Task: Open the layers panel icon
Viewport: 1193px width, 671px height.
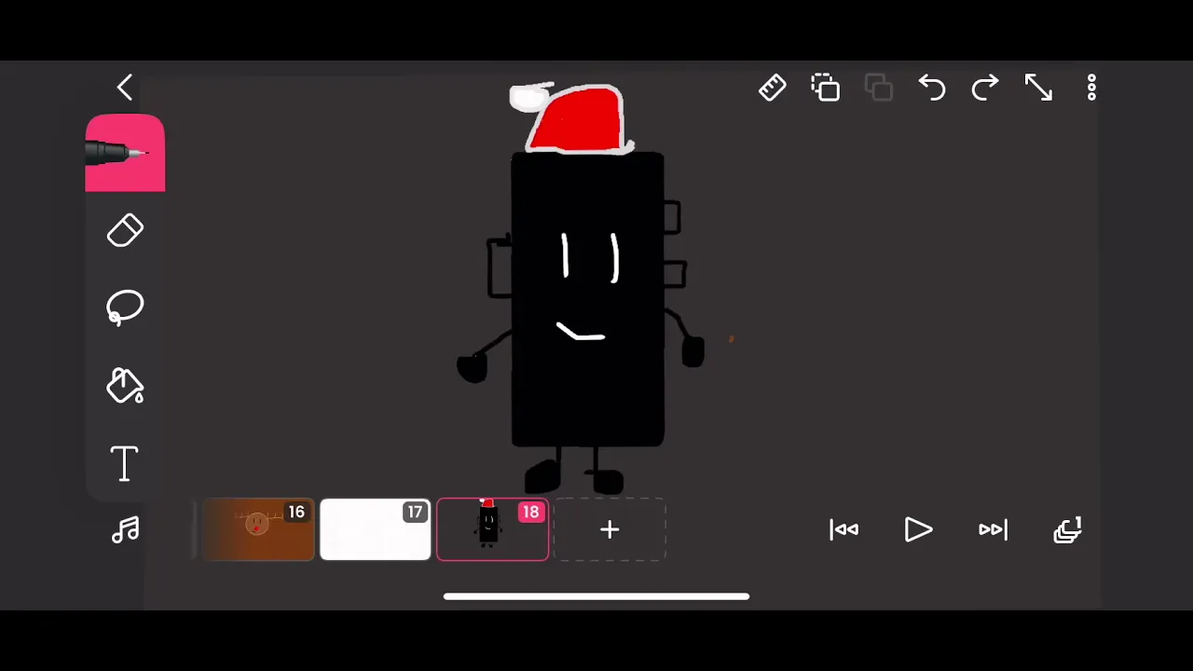Action: (x=1067, y=530)
